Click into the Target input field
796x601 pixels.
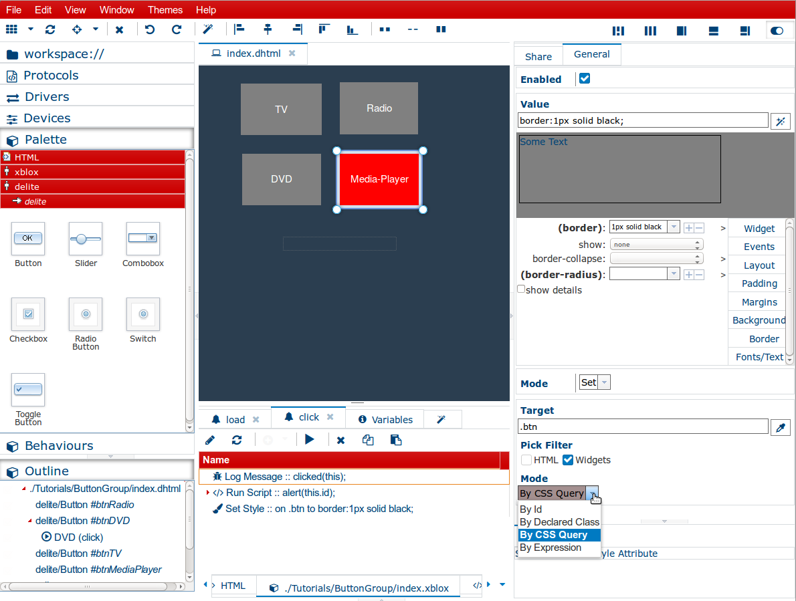tap(642, 427)
